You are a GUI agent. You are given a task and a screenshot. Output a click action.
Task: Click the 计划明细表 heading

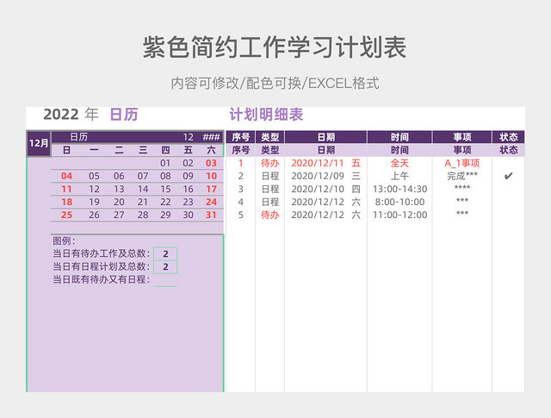point(266,115)
